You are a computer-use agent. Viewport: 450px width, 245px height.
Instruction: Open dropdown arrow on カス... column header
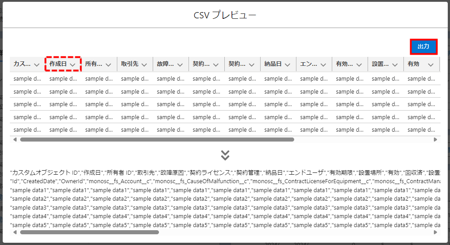(37, 64)
